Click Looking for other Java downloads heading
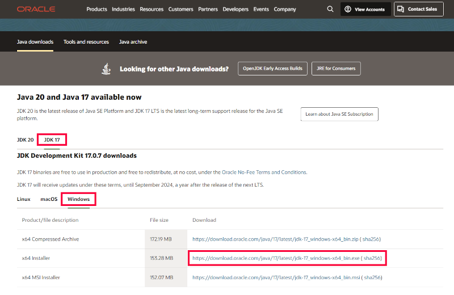The image size is (454, 295). (174, 69)
